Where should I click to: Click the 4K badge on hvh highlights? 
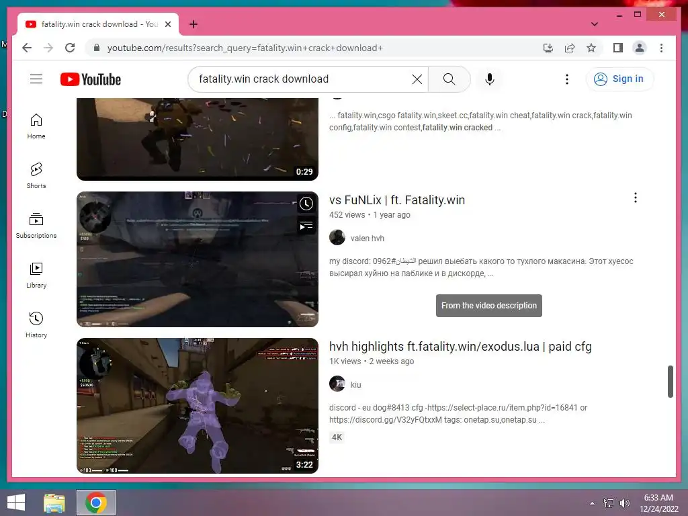(337, 437)
